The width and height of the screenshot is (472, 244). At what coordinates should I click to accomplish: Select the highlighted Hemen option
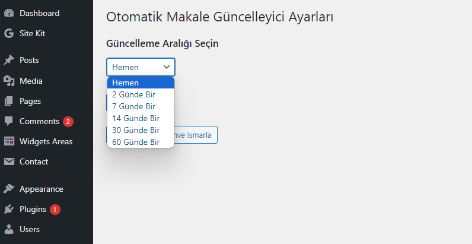[x=141, y=83]
